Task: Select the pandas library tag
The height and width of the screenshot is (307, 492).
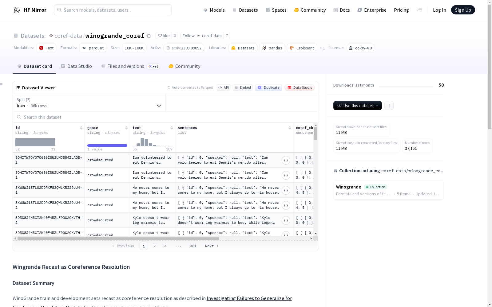Action: click(x=272, y=48)
